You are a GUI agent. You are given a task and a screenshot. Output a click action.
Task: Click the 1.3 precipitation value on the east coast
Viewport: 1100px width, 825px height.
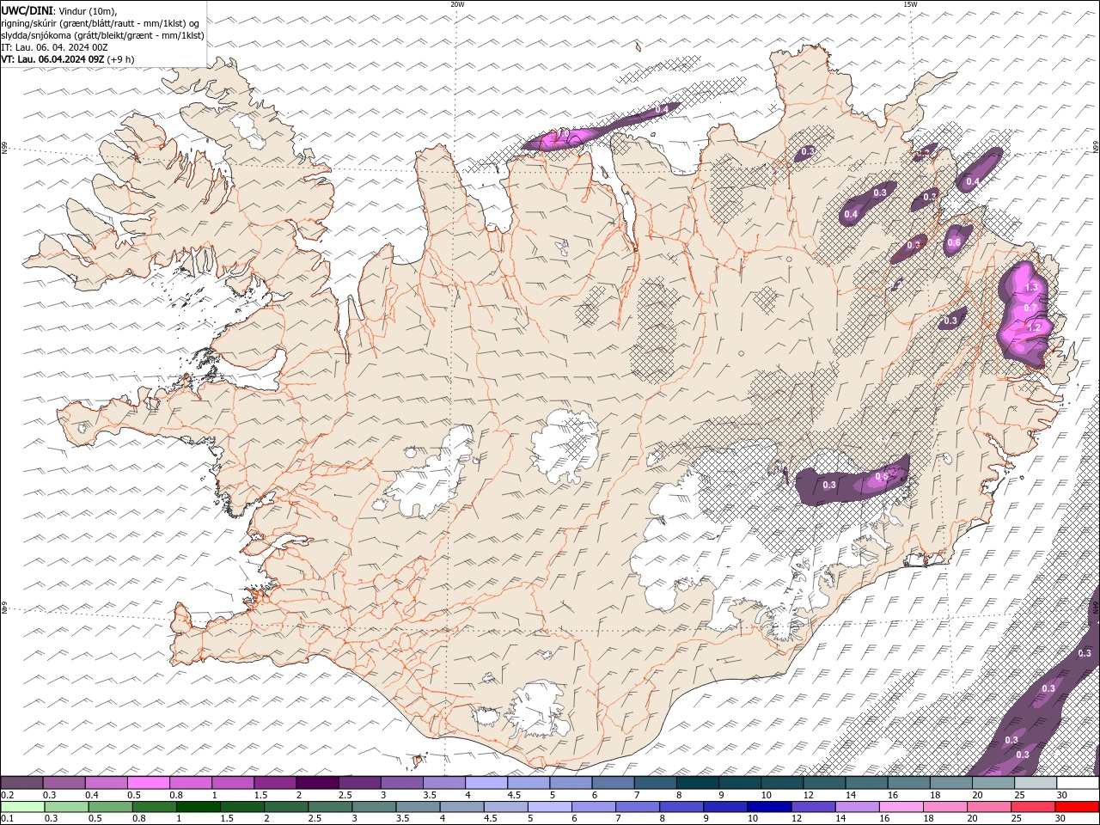coord(1032,287)
